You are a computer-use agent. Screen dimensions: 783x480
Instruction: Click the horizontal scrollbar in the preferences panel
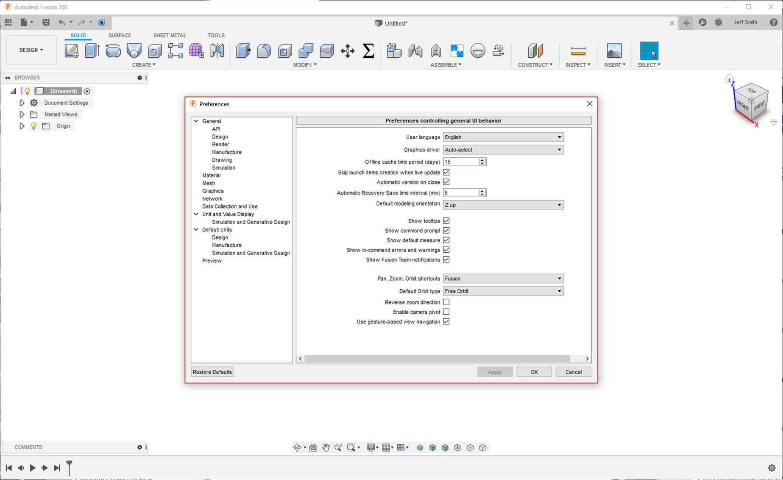437,359
